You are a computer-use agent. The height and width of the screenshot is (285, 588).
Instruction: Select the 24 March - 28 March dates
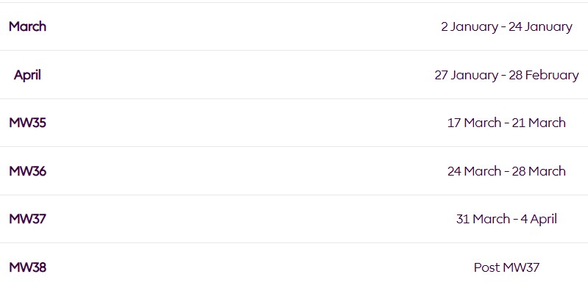point(506,171)
